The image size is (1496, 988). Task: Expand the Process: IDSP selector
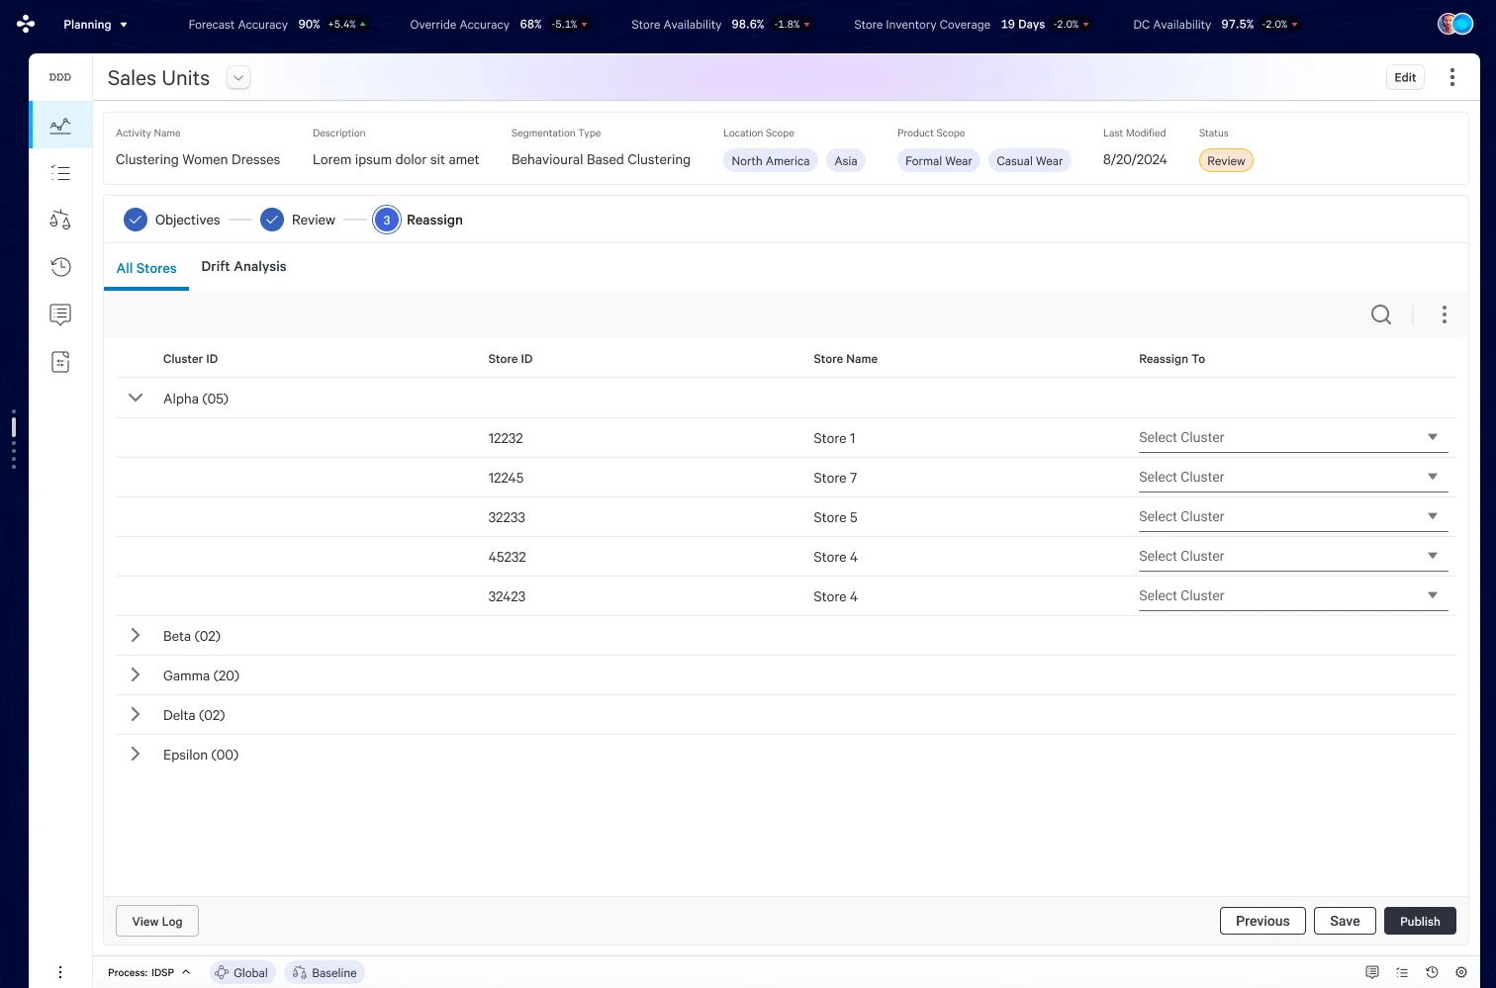click(x=148, y=972)
